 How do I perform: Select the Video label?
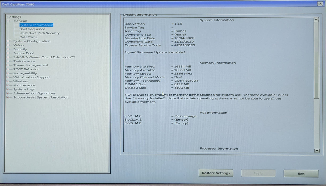pyautogui.click(x=18, y=45)
